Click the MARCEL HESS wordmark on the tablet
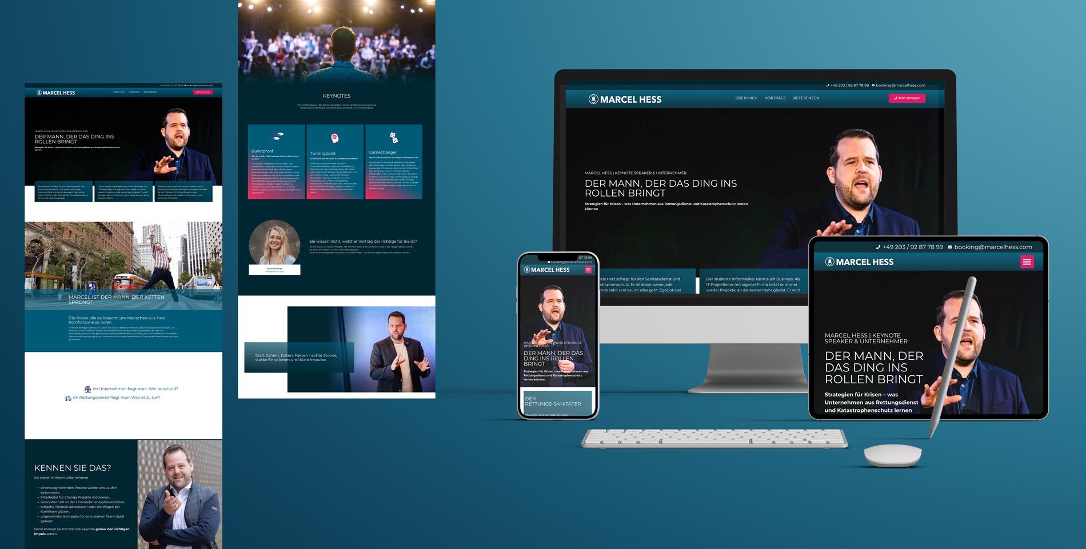 point(864,262)
